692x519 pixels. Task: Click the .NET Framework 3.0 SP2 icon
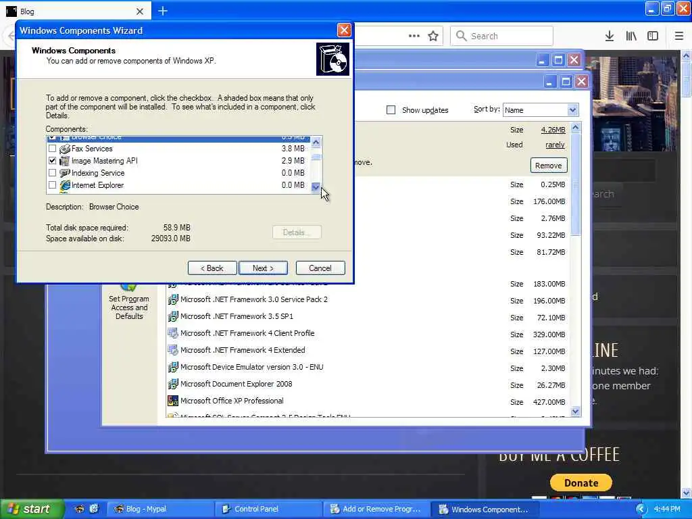point(173,299)
